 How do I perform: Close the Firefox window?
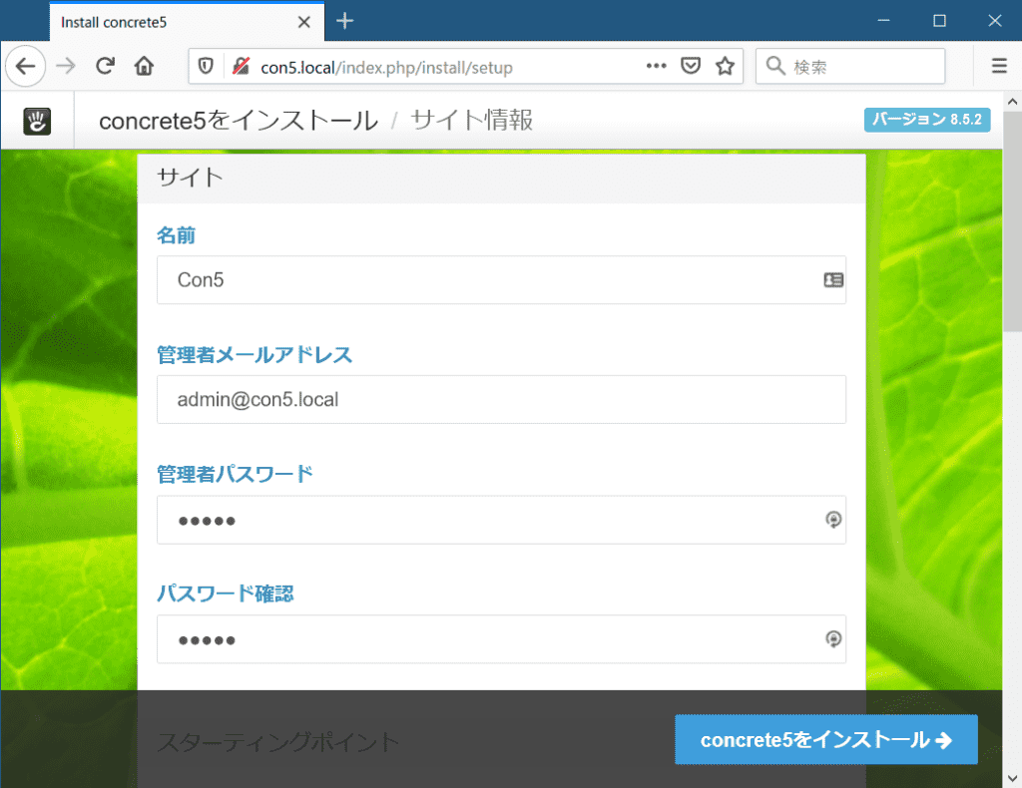(995, 21)
